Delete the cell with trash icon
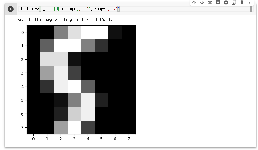258x150 pixels. tap(242, 2)
